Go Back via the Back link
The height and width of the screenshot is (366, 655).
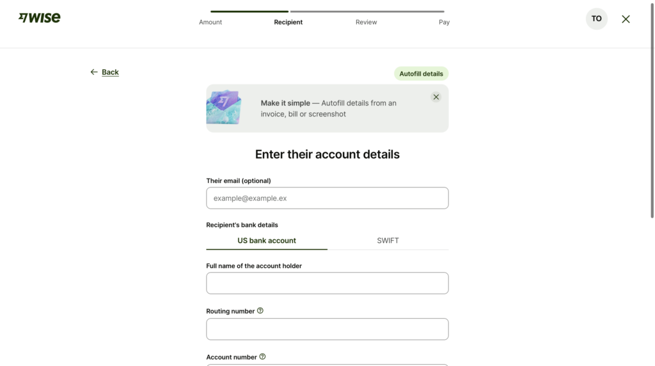[x=110, y=72]
